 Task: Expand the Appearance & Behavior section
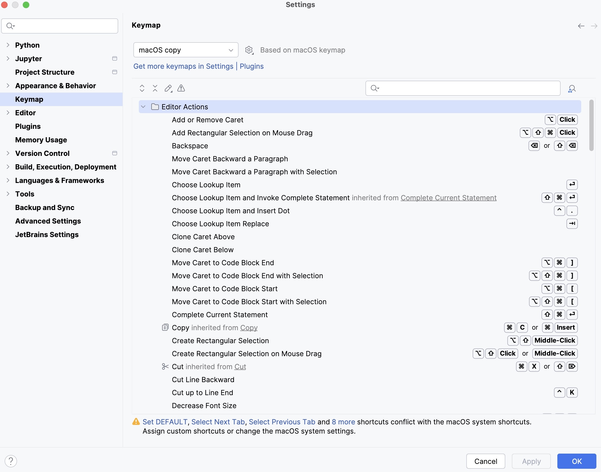pos(8,86)
